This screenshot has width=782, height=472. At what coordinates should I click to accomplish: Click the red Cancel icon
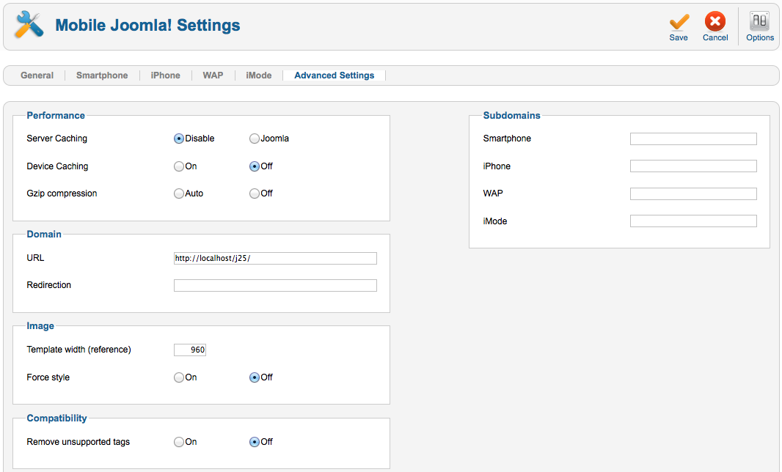point(715,21)
